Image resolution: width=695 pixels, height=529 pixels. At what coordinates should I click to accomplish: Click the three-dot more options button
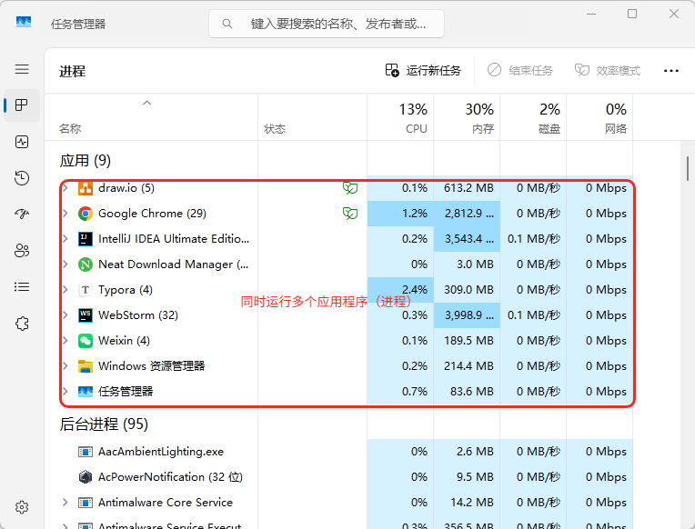pos(671,71)
